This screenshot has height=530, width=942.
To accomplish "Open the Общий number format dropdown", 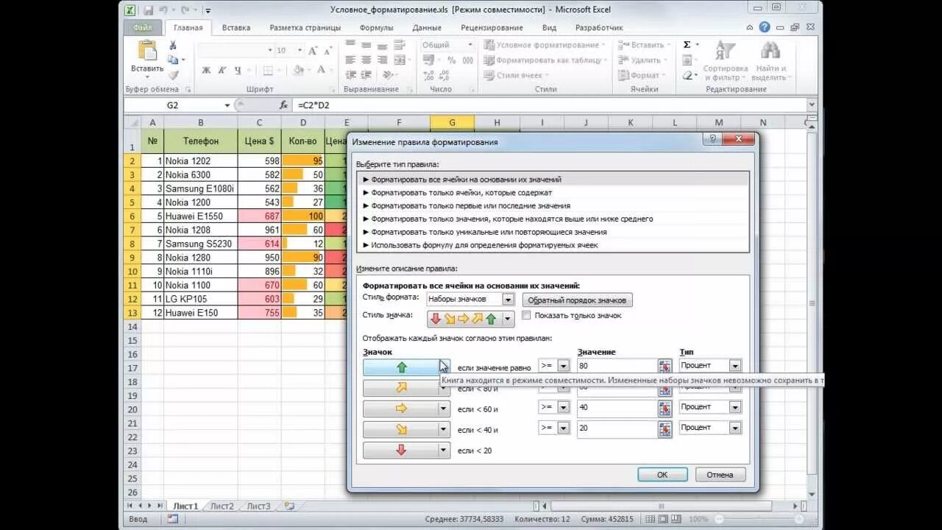I will (470, 45).
